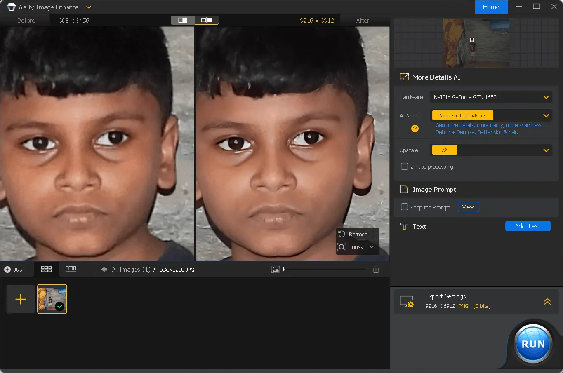Image resolution: width=563 pixels, height=373 pixels.
Task: Open the Home tab
Action: tap(491, 7)
